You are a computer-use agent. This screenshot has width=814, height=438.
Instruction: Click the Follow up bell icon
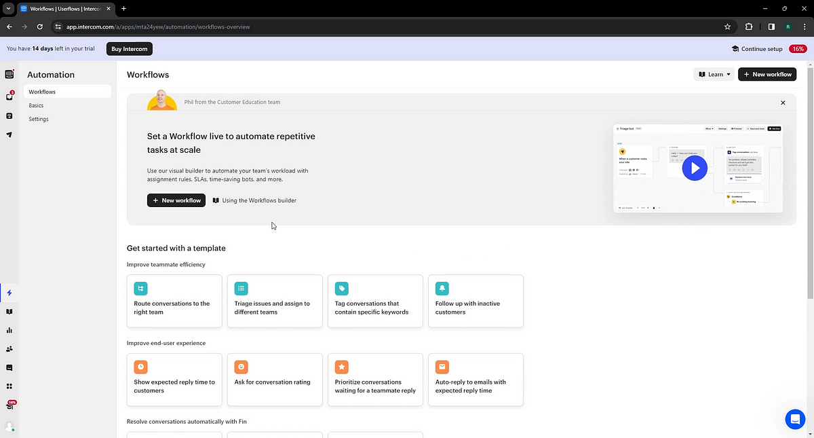click(442, 288)
